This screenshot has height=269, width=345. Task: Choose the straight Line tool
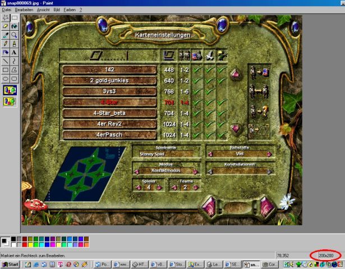6,61
